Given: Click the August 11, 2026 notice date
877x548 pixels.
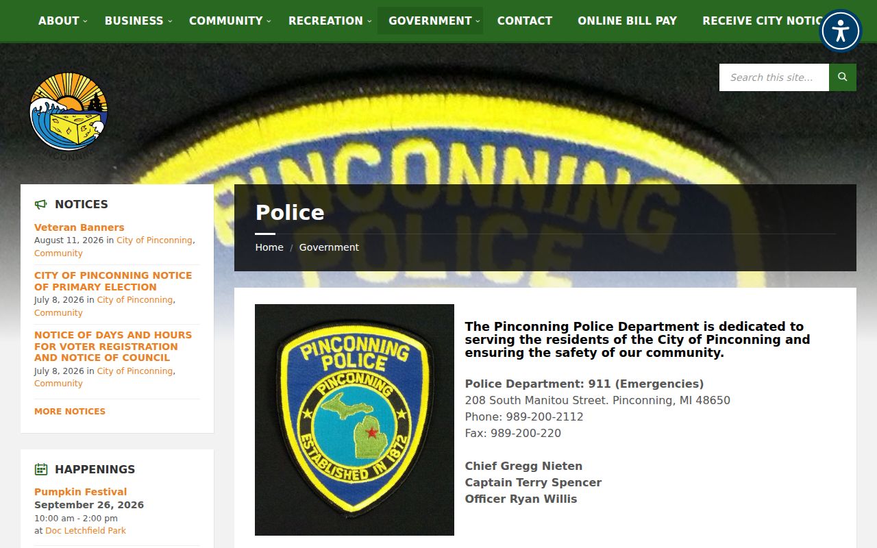Looking at the screenshot, I should [x=69, y=240].
